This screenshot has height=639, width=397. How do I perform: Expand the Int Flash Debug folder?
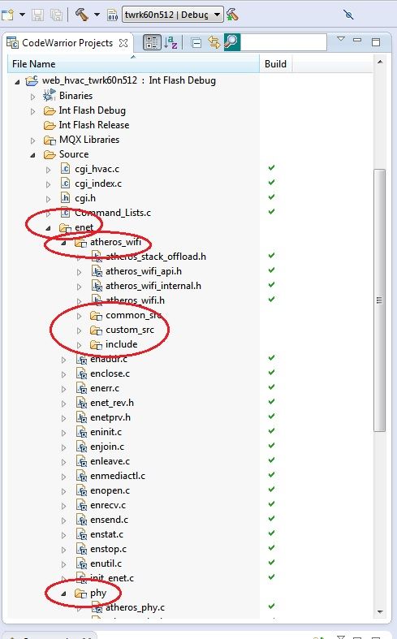[33, 111]
